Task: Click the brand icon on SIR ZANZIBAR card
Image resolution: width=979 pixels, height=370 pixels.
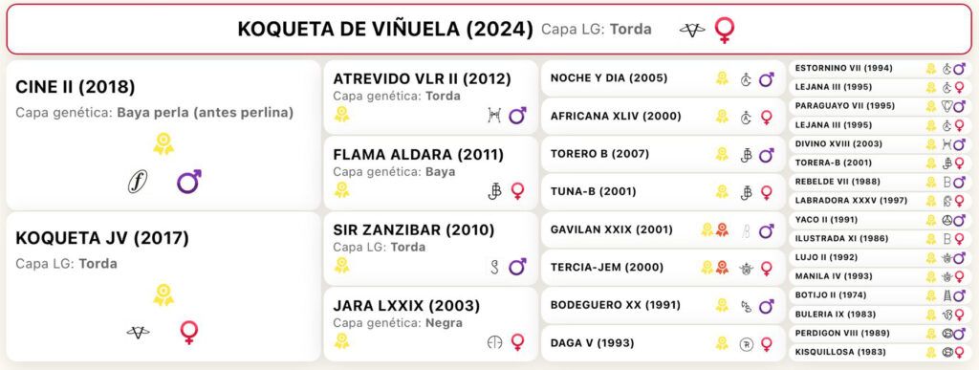Action: (495, 267)
